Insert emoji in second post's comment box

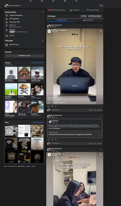pyautogui.click(x=93, y=144)
